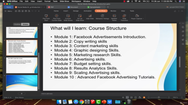Click Play From Start icon
188x105 pixels.
(46, 16)
